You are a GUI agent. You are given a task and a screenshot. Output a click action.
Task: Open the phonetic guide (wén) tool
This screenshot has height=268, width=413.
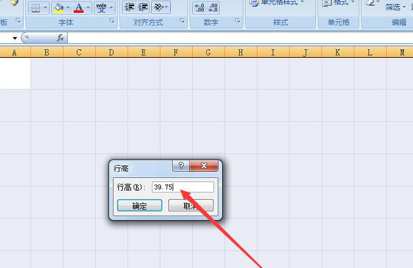click(x=101, y=8)
